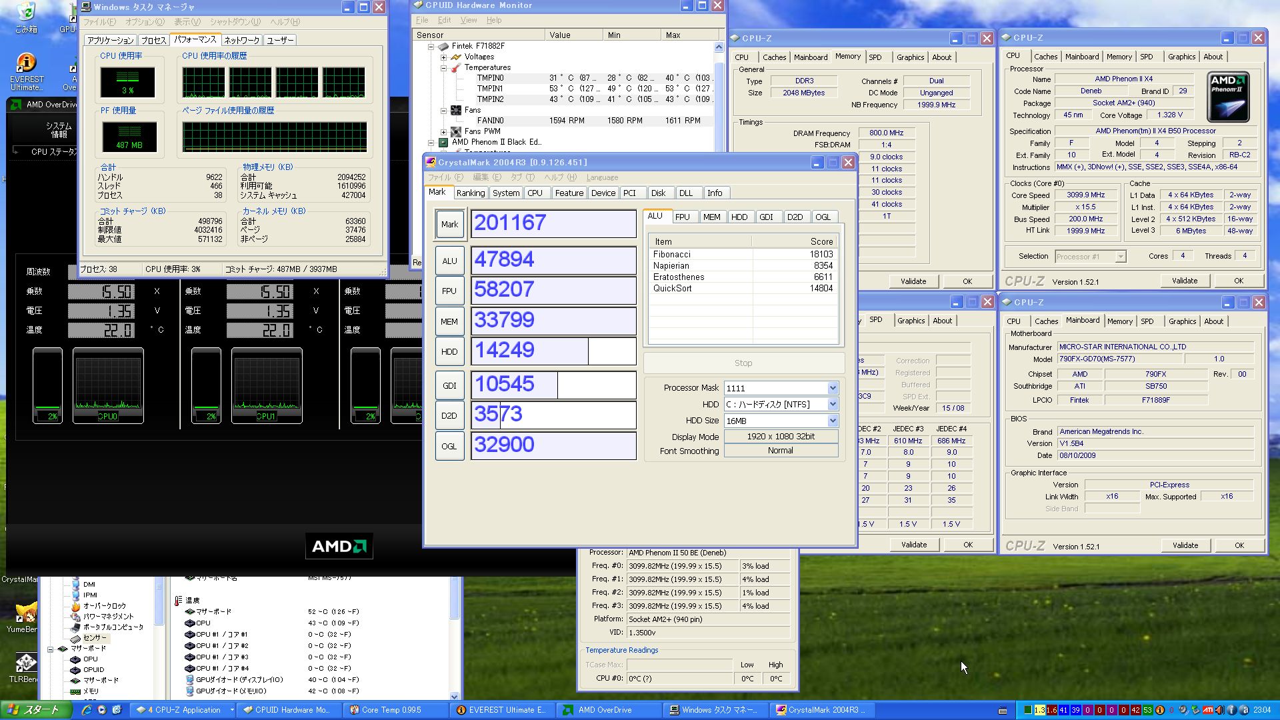Expand the Voltages node in Hardware Monitor
This screenshot has width=1280, height=720.
coord(444,57)
